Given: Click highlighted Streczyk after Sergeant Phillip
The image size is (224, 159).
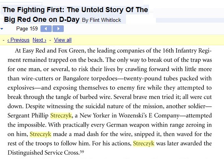Looking at the screenshot, I should [61, 115].
